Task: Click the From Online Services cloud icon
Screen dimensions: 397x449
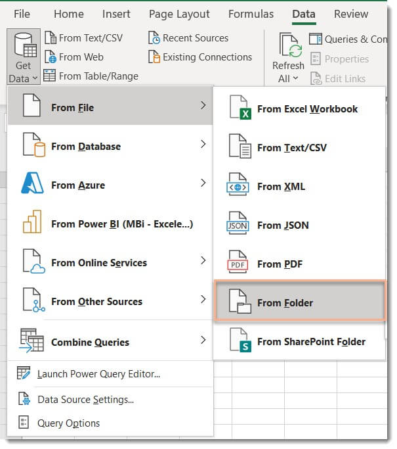Action: (33, 261)
